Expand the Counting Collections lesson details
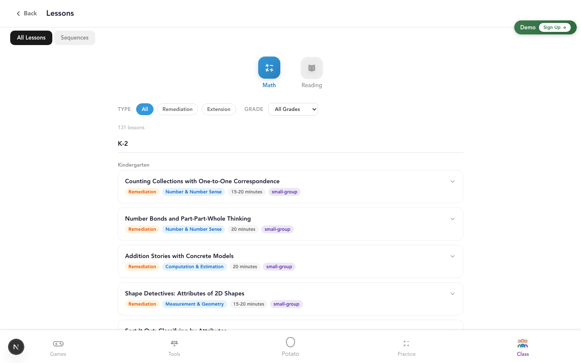This screenshot has height=363, width=581. (453, 181)
